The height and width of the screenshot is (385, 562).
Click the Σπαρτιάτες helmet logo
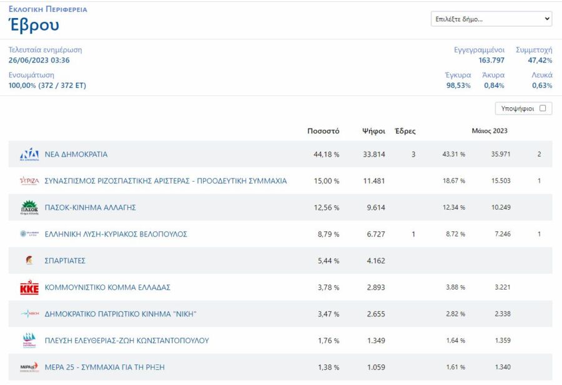point(29,261)
